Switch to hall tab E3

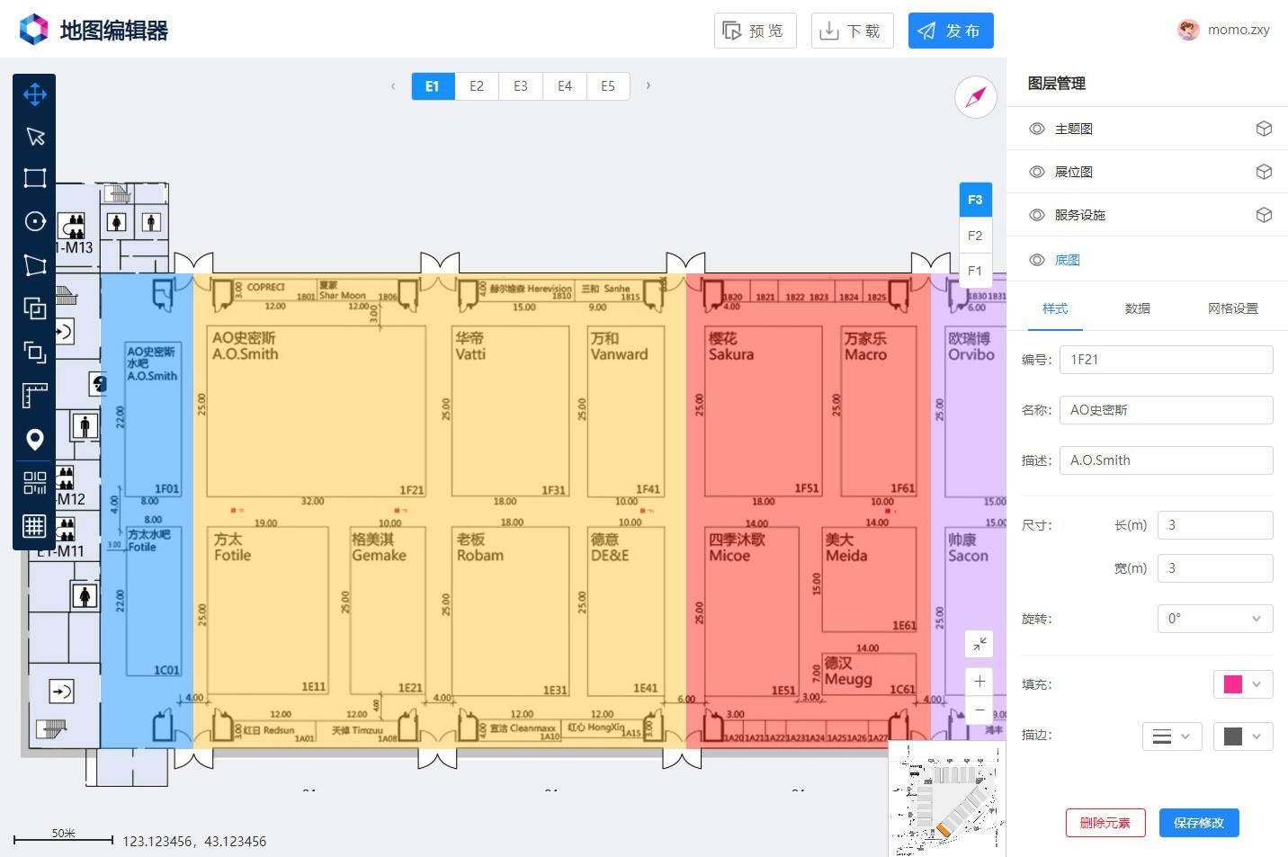tap(521, 86)
